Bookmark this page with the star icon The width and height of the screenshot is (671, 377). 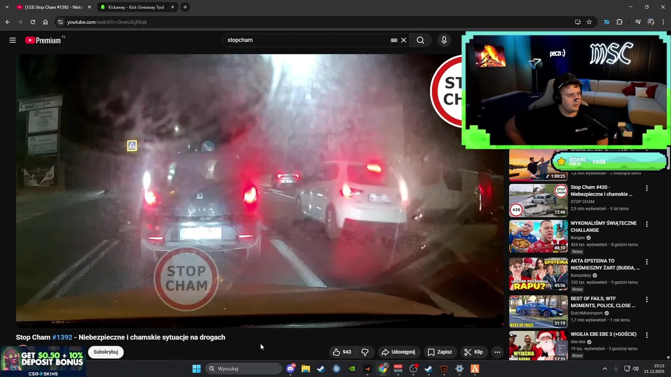pyautogui.click(x=589, y=22)
